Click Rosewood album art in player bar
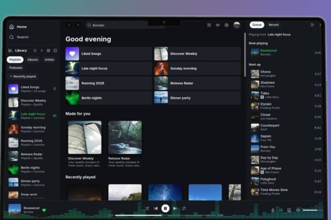This screenshot has height=220, width=331. click(14, 210)
